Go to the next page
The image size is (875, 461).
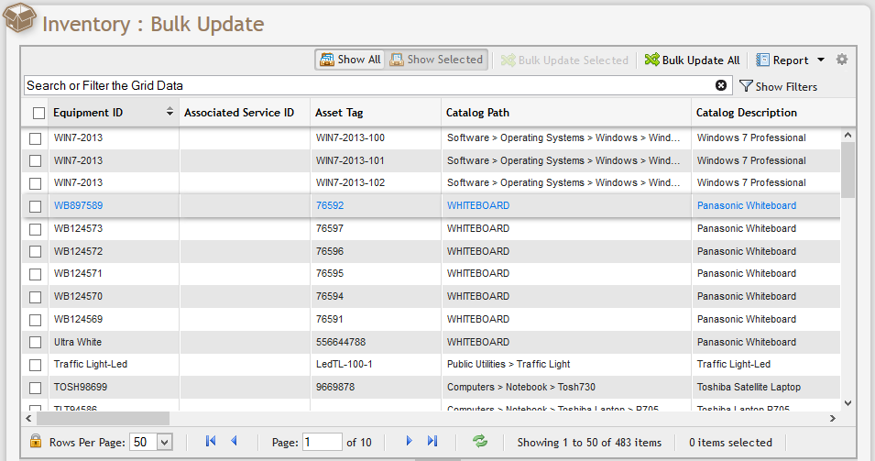409,441
